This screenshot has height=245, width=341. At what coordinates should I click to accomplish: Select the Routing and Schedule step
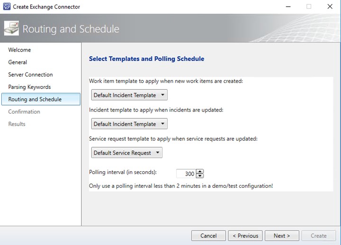(41, 99)
